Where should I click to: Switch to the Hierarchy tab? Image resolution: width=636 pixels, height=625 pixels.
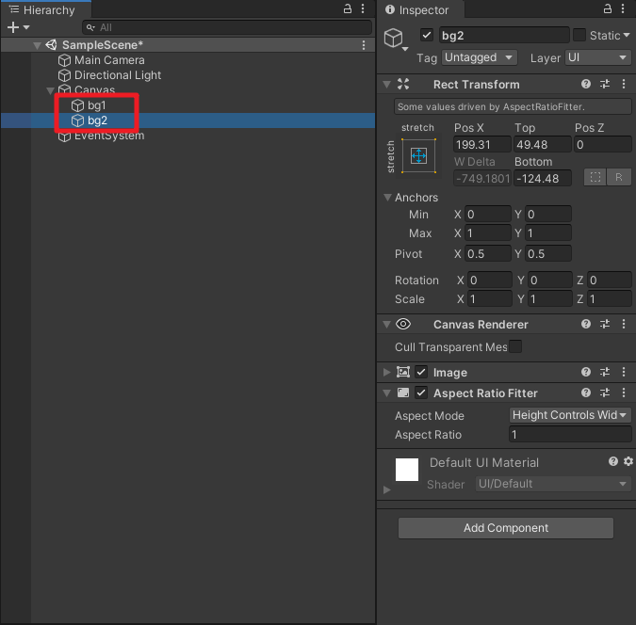[x=46, y=9]
